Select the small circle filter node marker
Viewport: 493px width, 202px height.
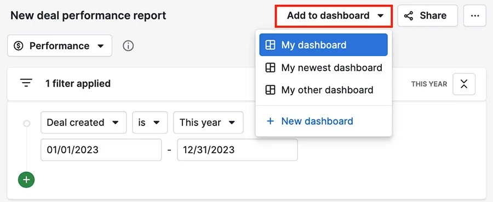click(27, 124)
